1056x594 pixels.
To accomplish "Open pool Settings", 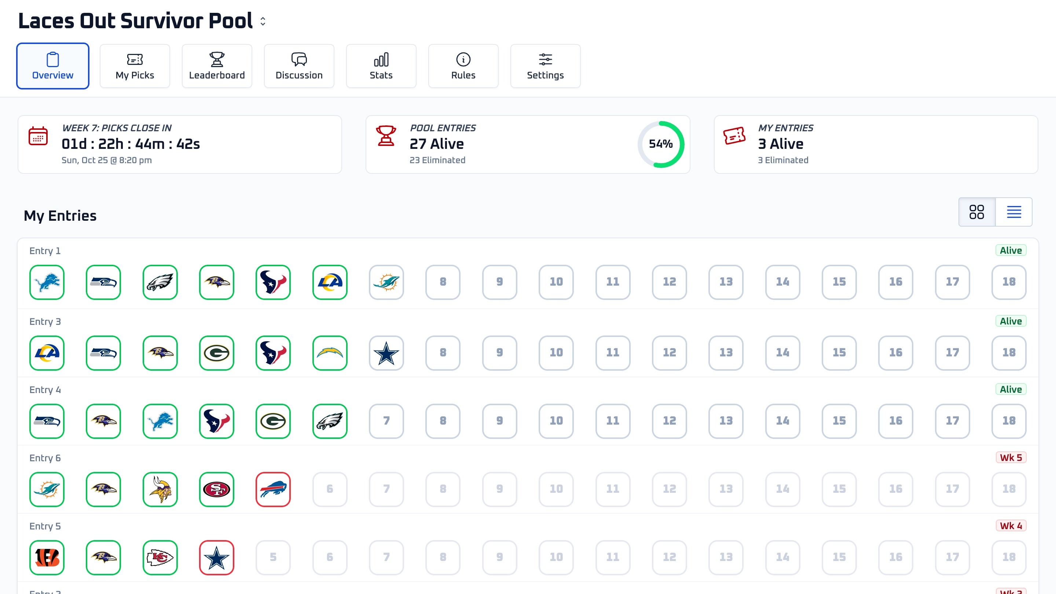I will click(x=545, y=66).
